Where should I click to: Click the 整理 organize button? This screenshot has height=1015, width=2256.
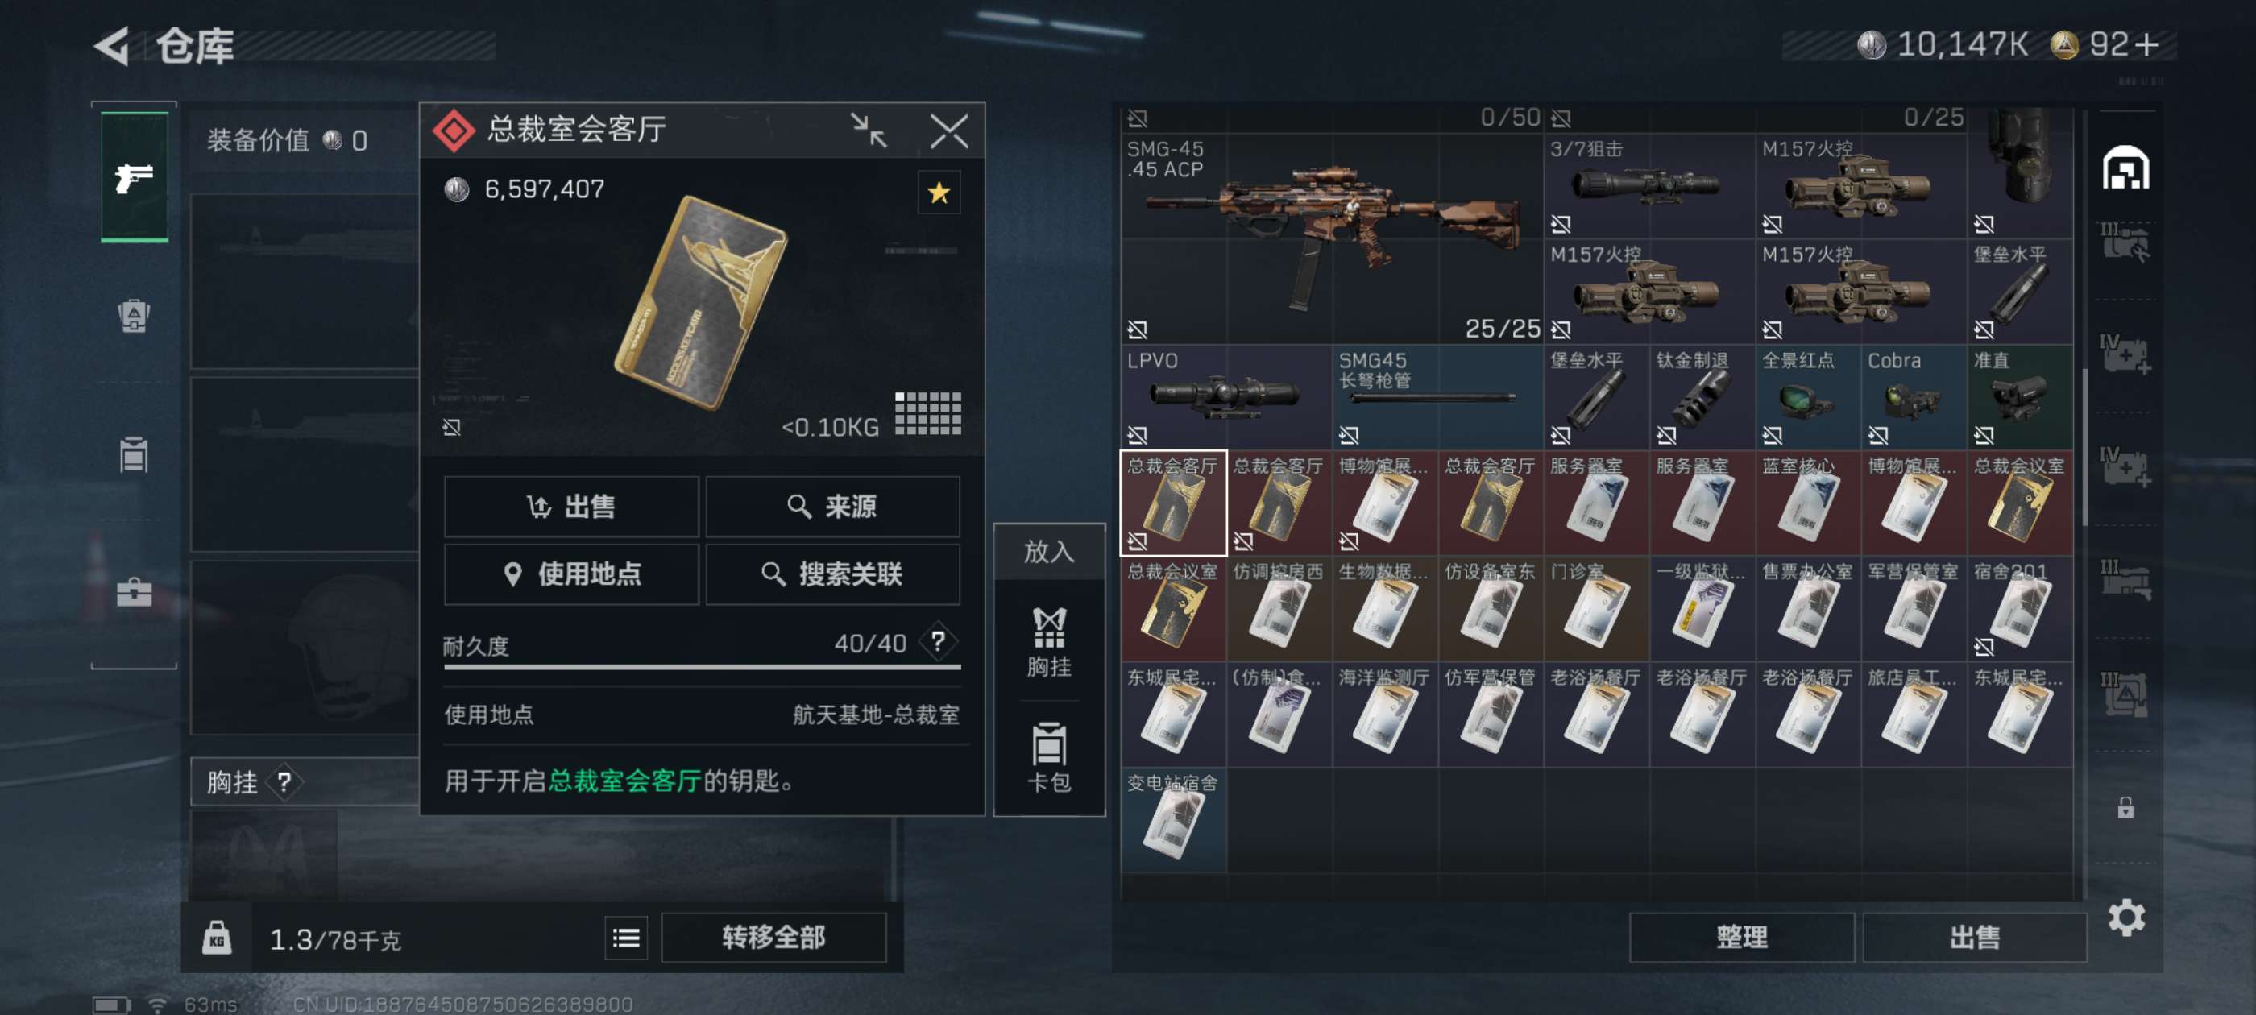point(1741,937)
